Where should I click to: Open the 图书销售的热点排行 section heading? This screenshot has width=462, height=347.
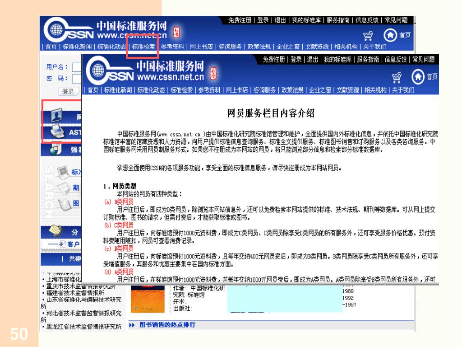tap(167, 325)
